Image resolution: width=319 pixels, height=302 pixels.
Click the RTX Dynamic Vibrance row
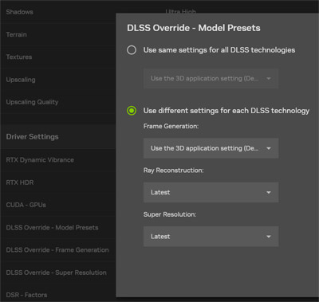[58, 160]
